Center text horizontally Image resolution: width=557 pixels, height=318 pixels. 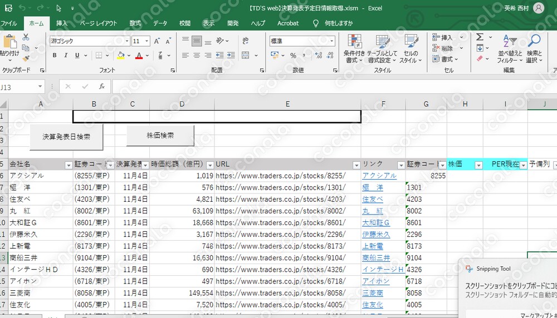[x=197, y=55]
